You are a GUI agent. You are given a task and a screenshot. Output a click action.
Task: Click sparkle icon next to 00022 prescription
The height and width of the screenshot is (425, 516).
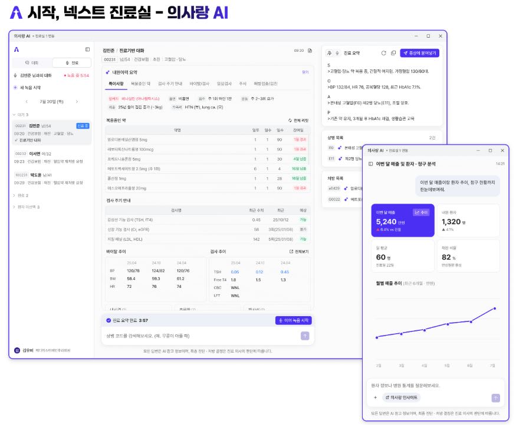[346, 200]
